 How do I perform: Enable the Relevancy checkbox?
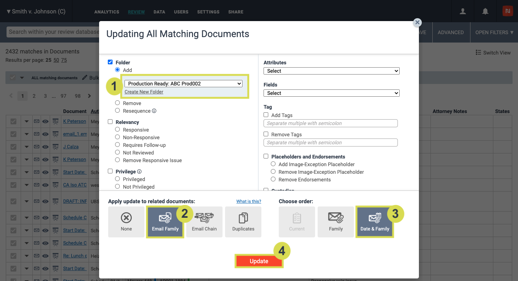[x=110, y=122]
